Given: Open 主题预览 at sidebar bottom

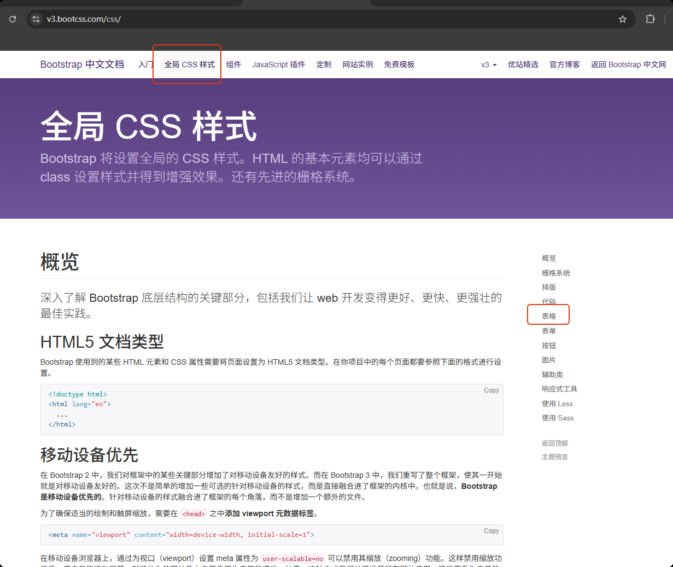Looking at the screenshot, I should click(554, 457).
